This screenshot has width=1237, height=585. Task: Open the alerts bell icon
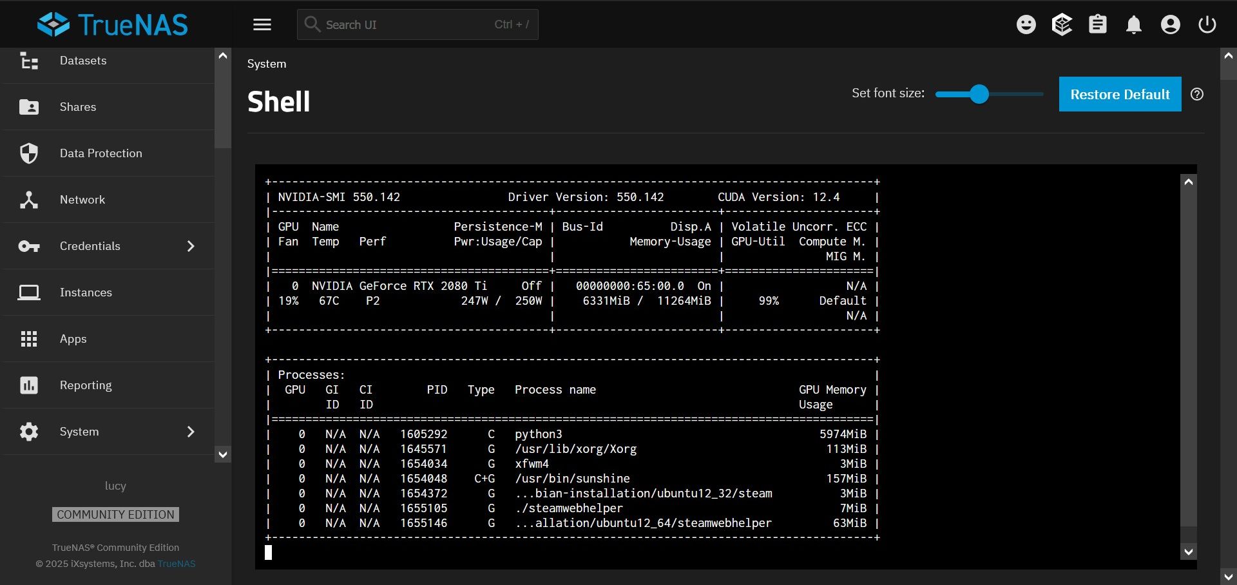click(1134, 24)
